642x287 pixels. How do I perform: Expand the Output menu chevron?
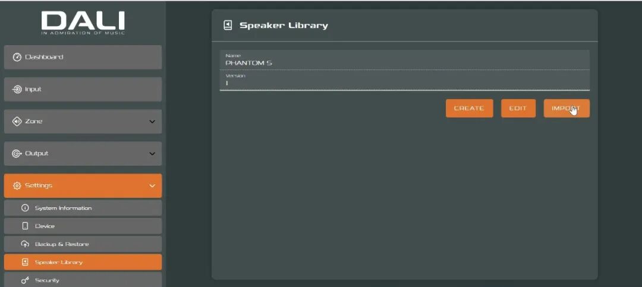pyautogui.click(x=152, y=153)
